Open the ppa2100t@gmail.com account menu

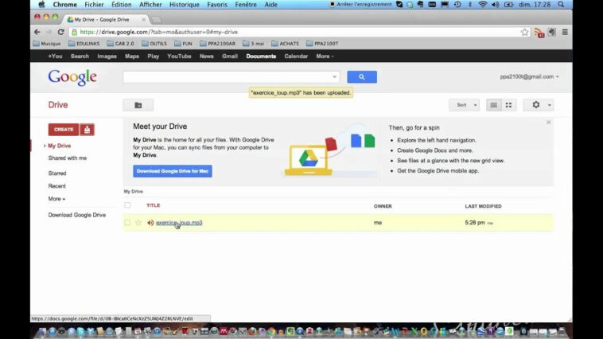[x=529, y=76]
